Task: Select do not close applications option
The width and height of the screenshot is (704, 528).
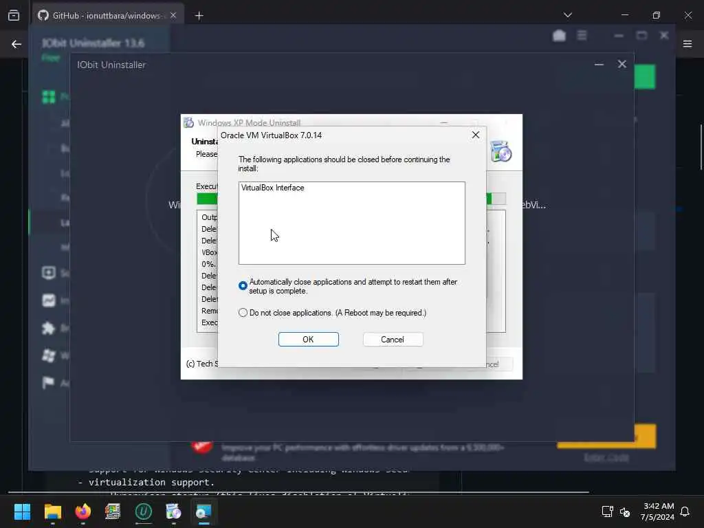Action: pos(243,313)
